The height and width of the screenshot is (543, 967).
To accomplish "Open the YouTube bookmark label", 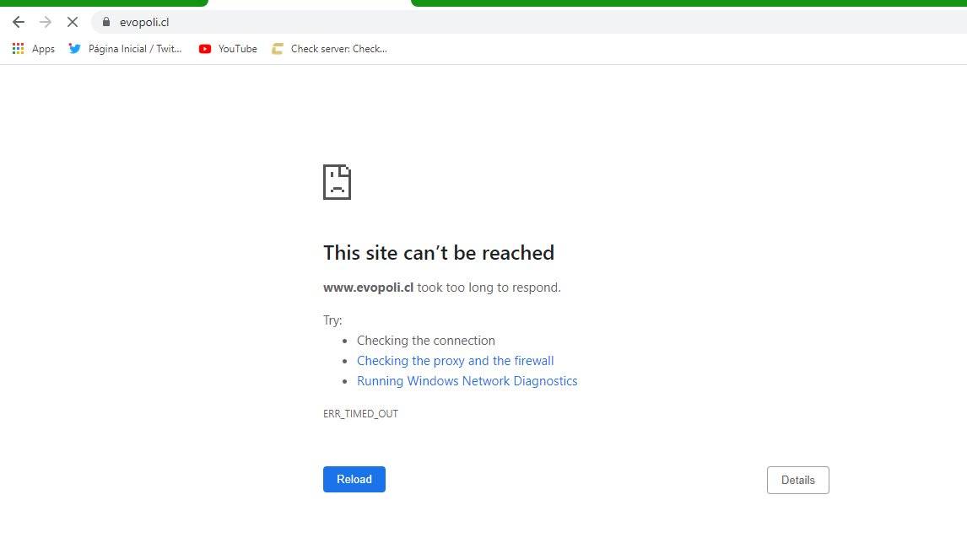I will pos(237,49).
